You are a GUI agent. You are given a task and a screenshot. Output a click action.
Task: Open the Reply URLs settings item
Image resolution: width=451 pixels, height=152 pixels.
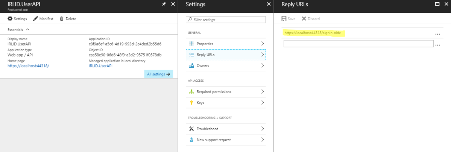click(x=226, y=55)
